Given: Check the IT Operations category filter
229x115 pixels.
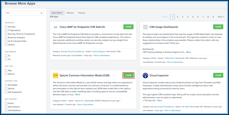Looking at the screenshot, I should [6, 30].
